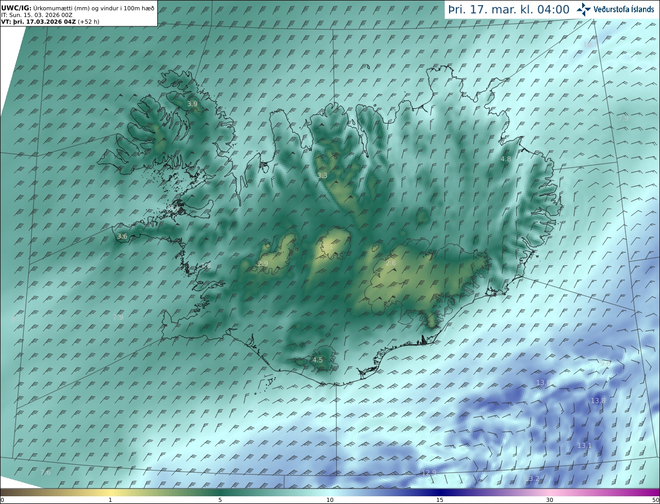Viewport: 660px width, 504px height.
Task: Click the 13.0 value label on the map
Action: click(x=543, y=382)
